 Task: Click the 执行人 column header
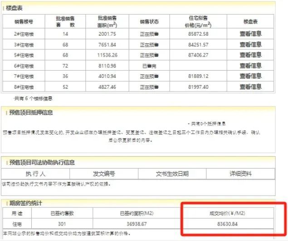35,174
